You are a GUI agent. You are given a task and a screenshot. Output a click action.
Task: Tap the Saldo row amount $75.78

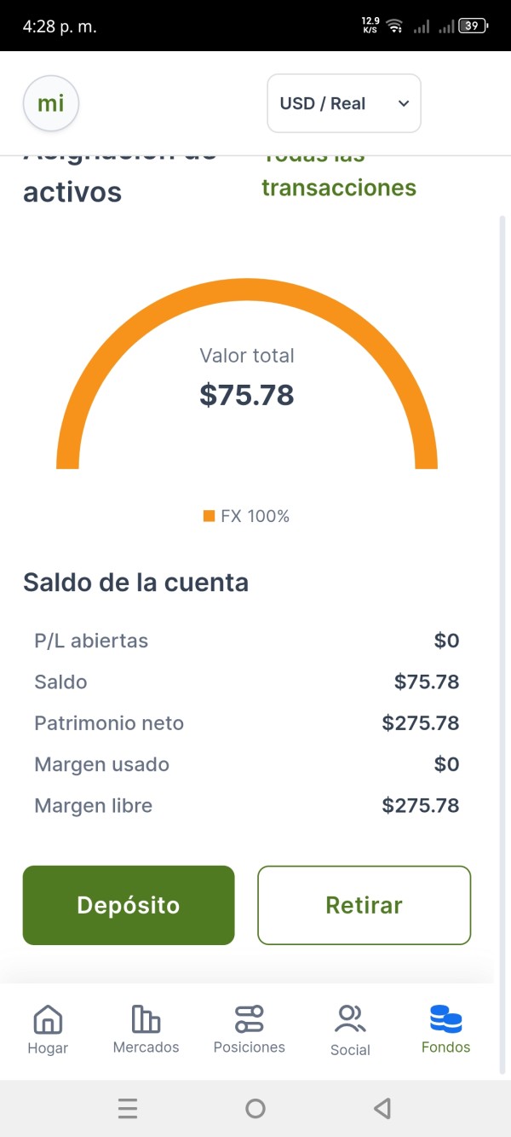point(426,682)
